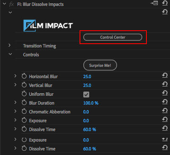Reset the Film Impact logo group parameter
The image size is (170, 155).
click(x=165, y=12)
